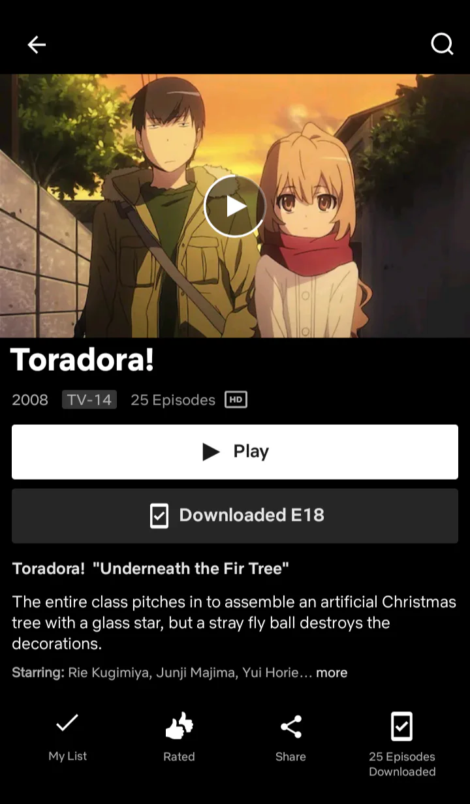This screenshot has height=804, width=470.
Task: Tap the play triangle inside Play button
Action: click(211, 452)
